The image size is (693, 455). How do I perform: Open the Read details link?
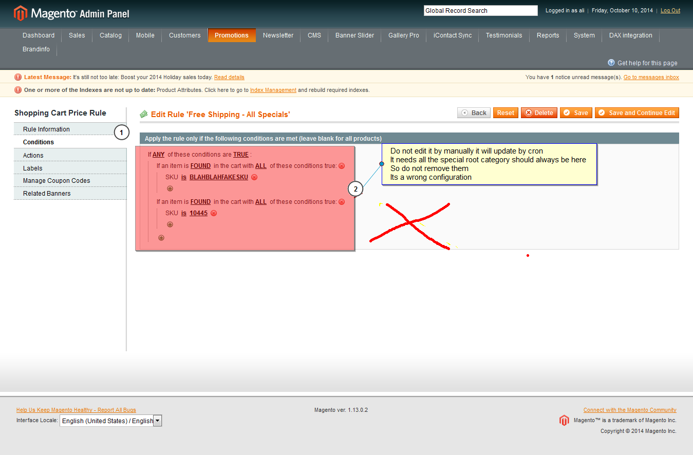229,77
